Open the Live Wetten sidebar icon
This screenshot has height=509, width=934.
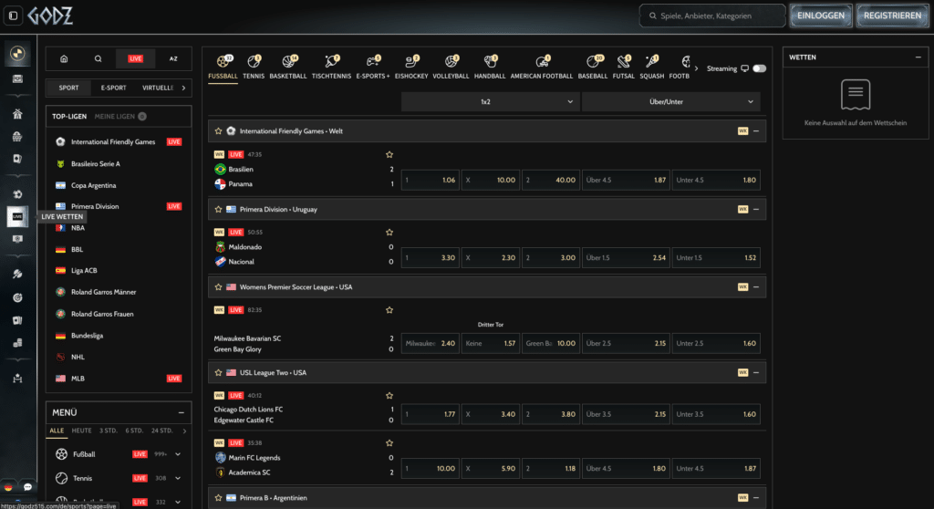[17, 216]
